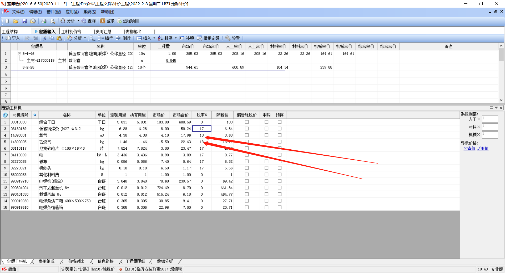Image resolution: width=505 pixels, height=273 pixels.
Task: Select tax rate cell 17 for 低碳钢焊条
Action: [x=202, y=129]
